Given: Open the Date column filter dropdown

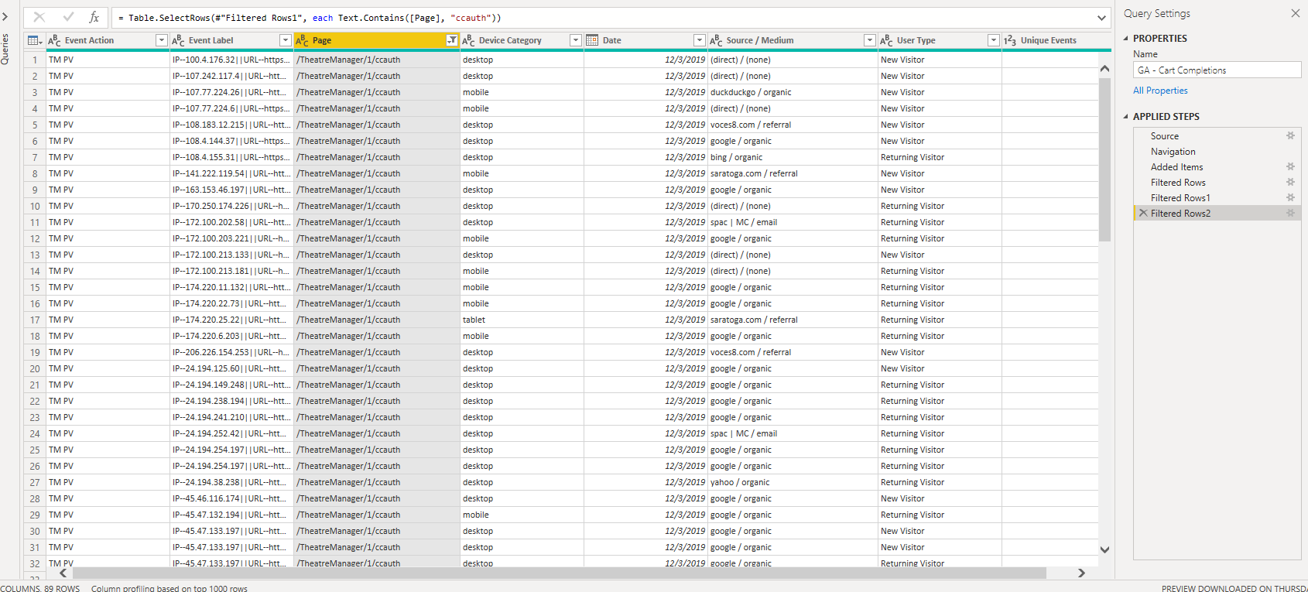Looking at the screenshot, I should (x=699, y=40).
